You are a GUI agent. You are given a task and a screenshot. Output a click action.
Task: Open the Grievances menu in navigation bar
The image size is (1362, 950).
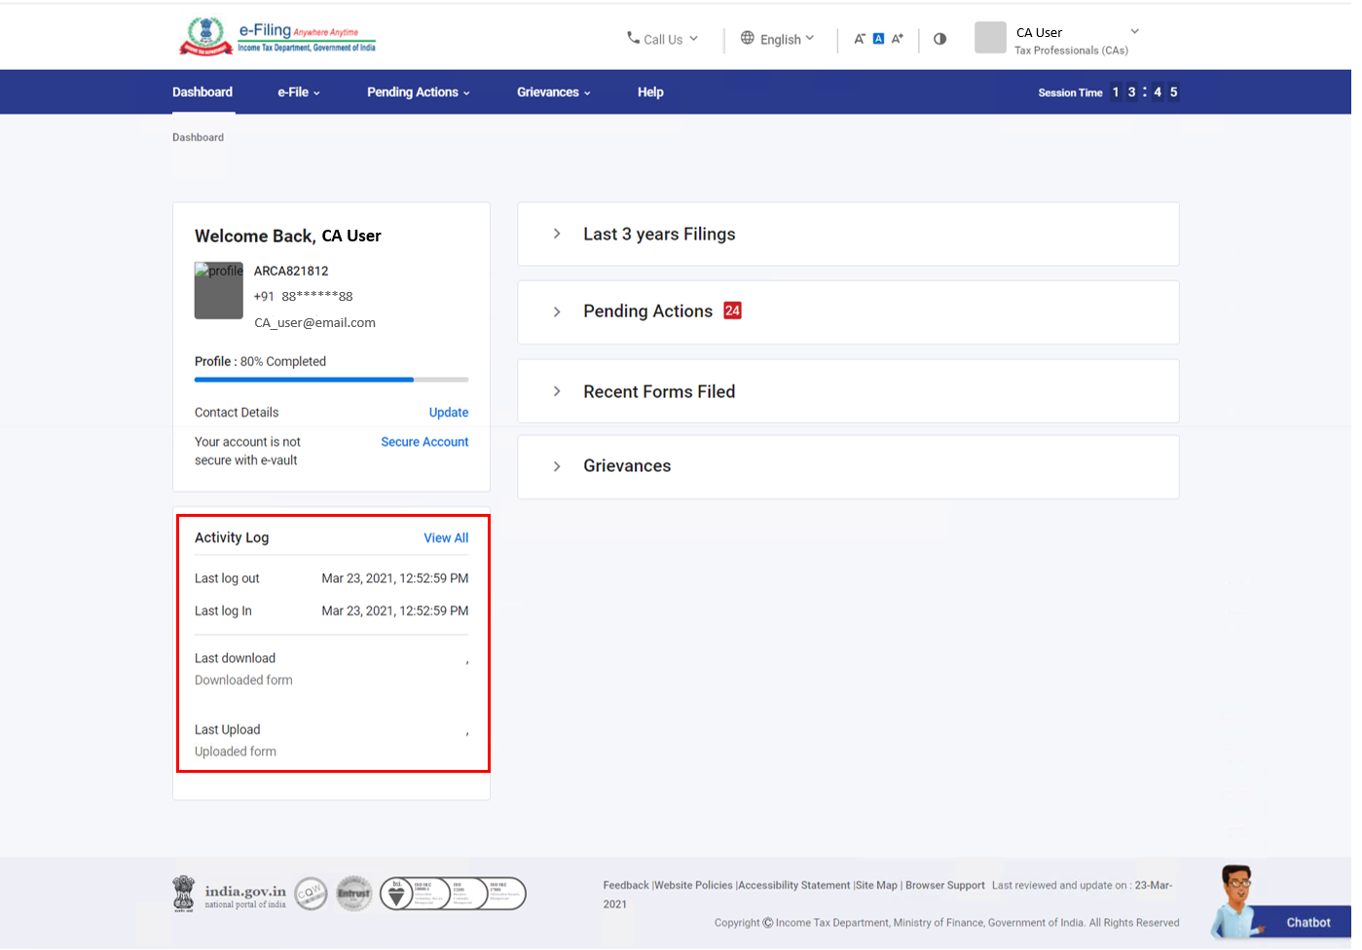(553, 92)
